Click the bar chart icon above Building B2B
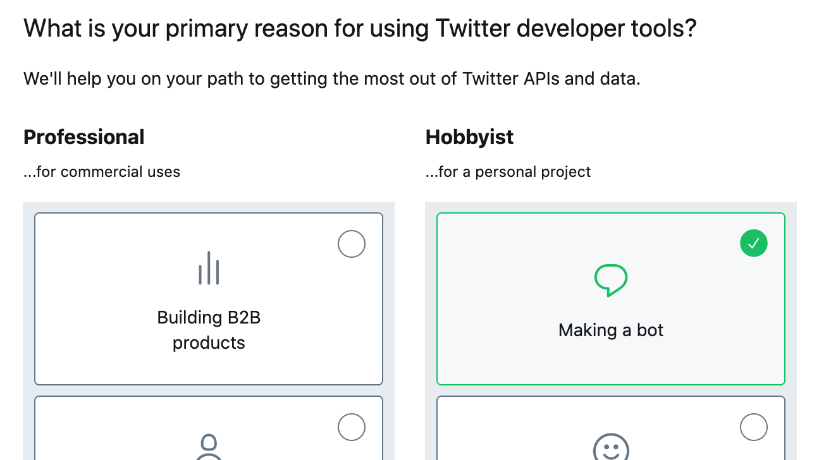This screenshot has width=831, height=460. pyautogui.click(x=209, y=268)
